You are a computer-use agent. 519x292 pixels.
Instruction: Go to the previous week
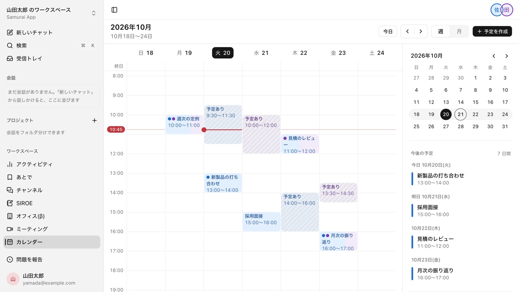407,32
